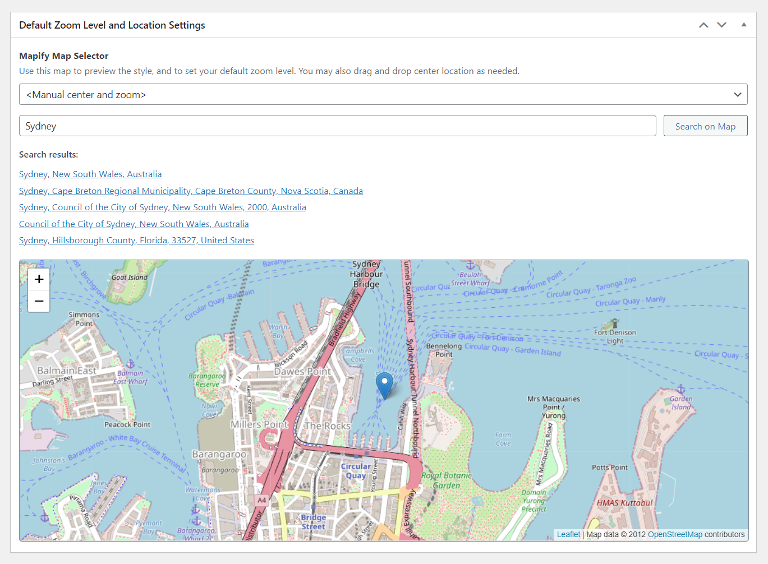The height and width of the screenshot is (564, 768).
Task: Pick Council of the City of Sydney result
Action: click(x=134, y=224)
